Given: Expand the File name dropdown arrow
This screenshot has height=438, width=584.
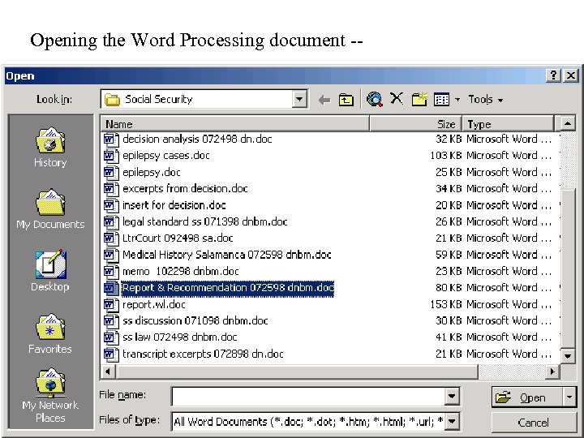Looking at the screenshot, I should point(452,397).
